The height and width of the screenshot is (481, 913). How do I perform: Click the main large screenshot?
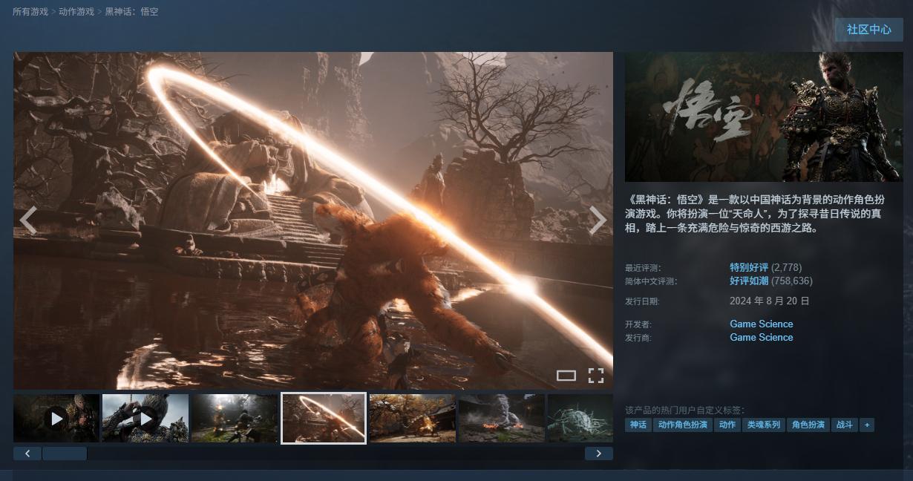tap(313, 220)
